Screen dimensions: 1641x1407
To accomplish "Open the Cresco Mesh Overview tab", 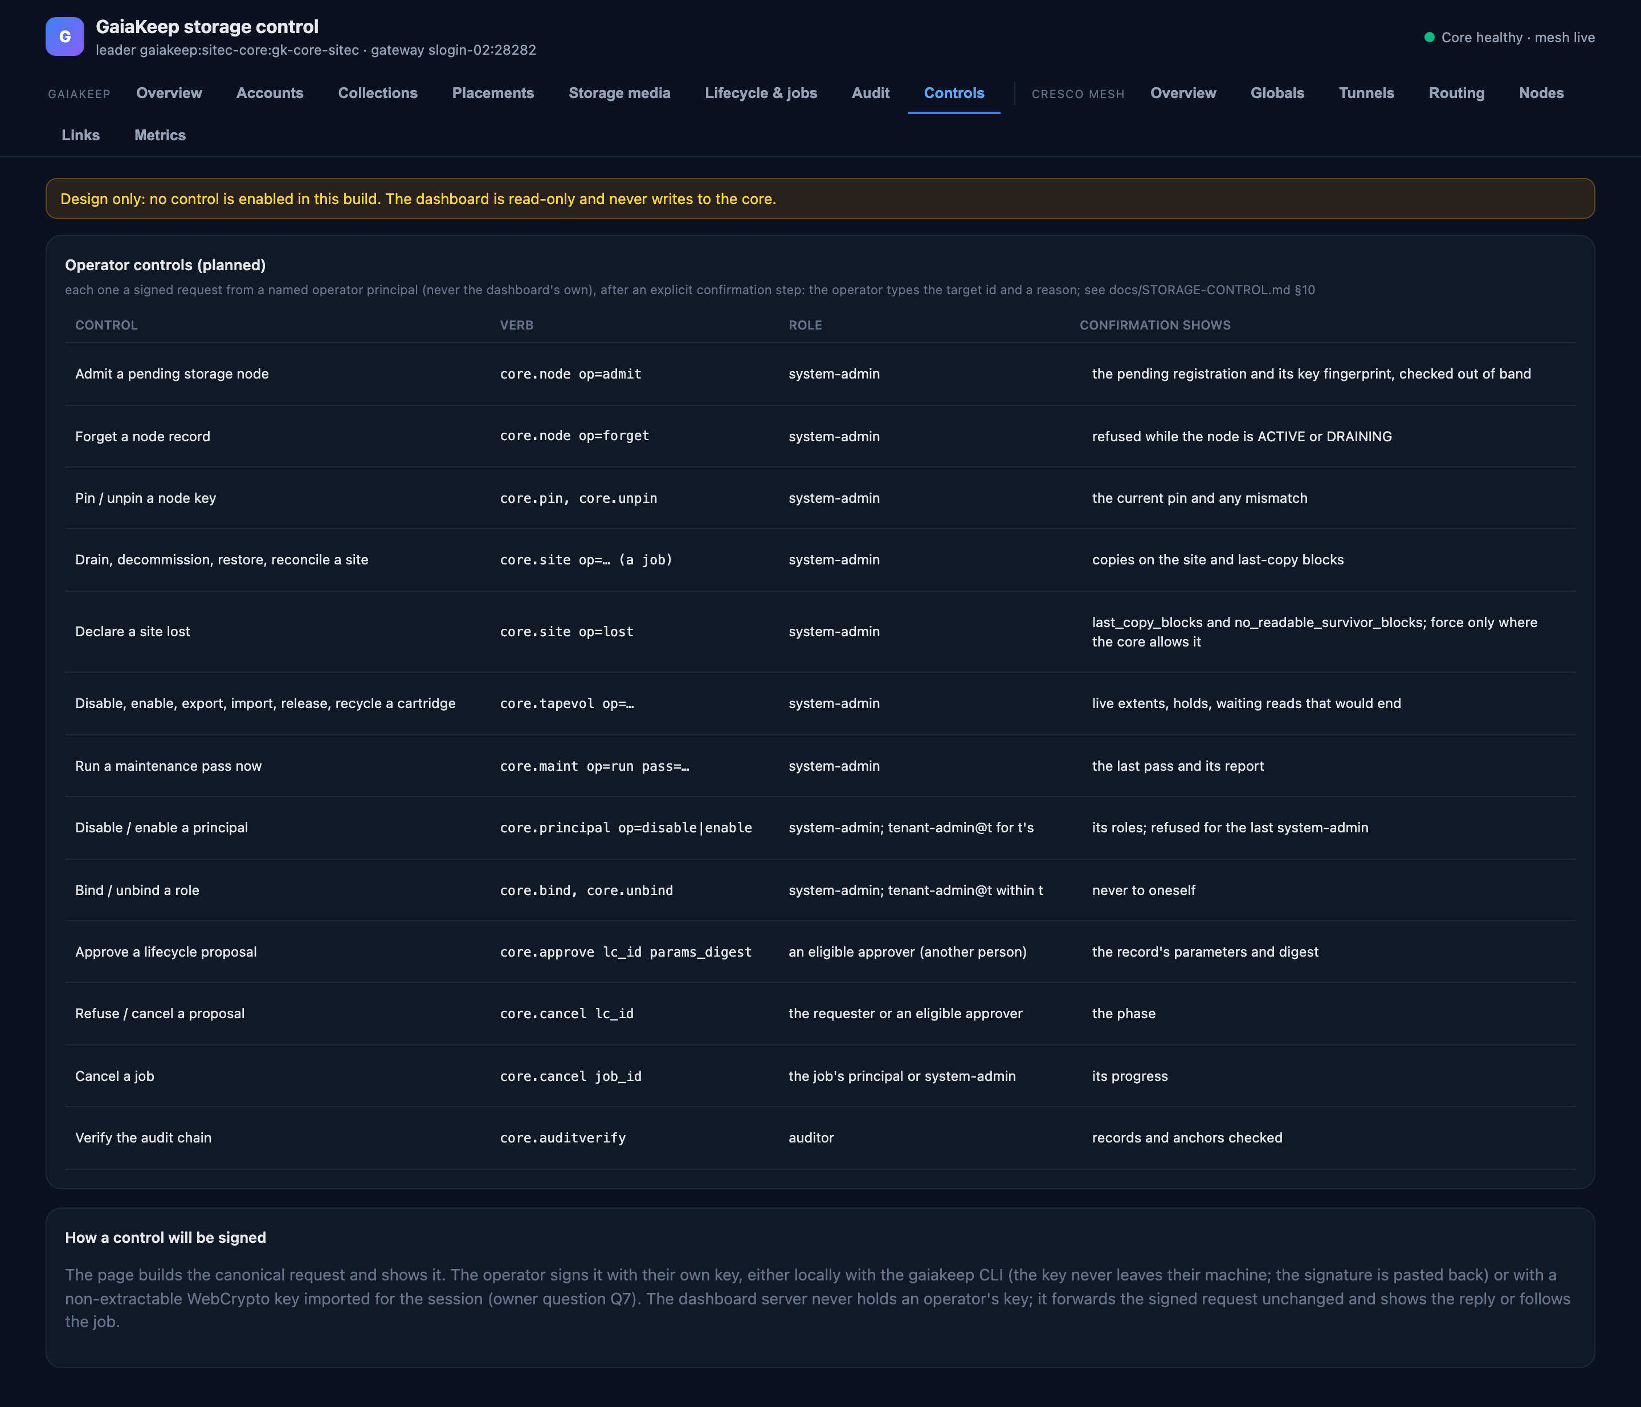I will [1183, 93].
